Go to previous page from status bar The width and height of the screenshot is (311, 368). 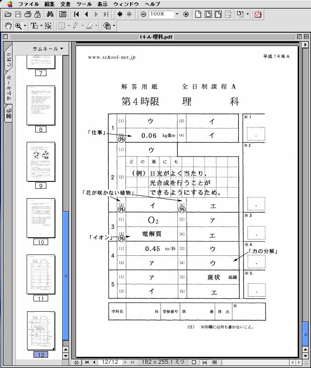pyautogui.click(x=94, y=362)
